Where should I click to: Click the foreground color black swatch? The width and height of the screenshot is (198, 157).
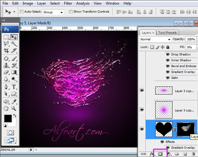[x=8, y=119]
